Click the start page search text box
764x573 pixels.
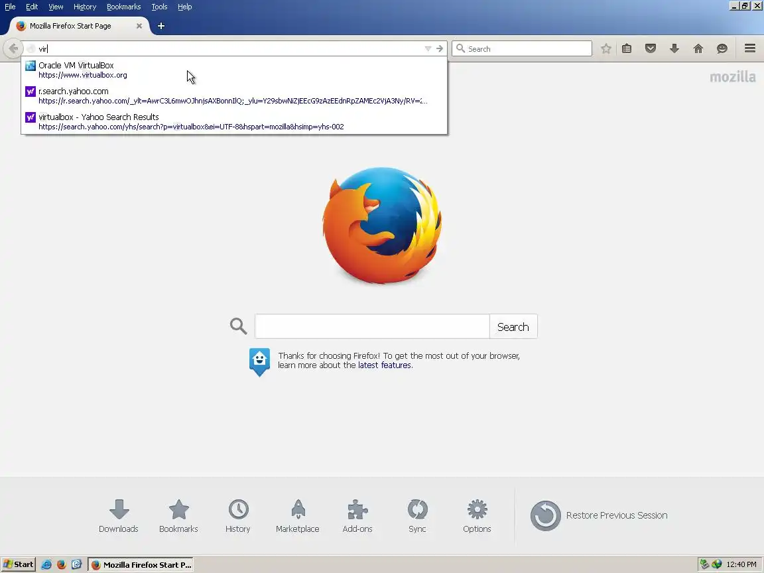372,326
